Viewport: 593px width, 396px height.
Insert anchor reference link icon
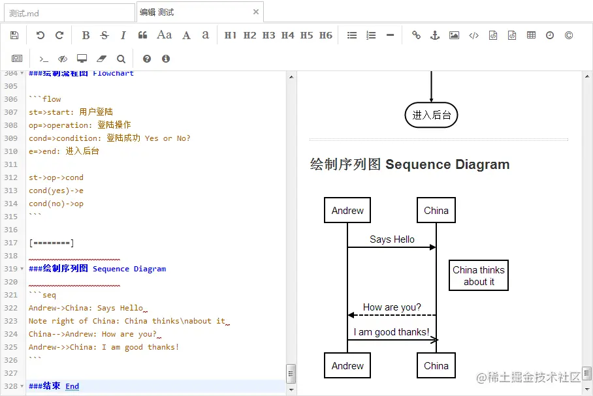coord(435,35)
